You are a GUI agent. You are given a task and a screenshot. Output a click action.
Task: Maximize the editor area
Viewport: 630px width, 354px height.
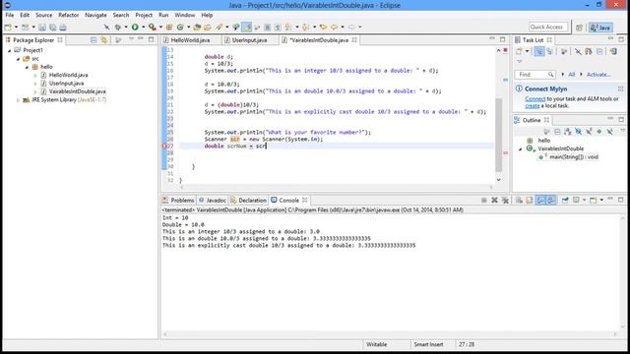502,39
